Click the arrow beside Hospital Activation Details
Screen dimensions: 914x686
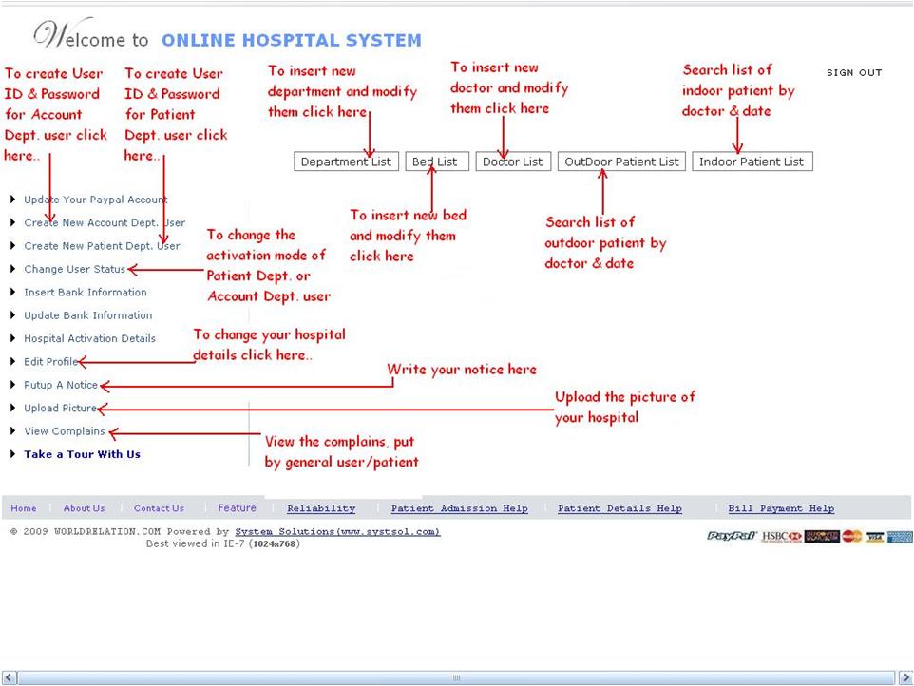[12, 338]
